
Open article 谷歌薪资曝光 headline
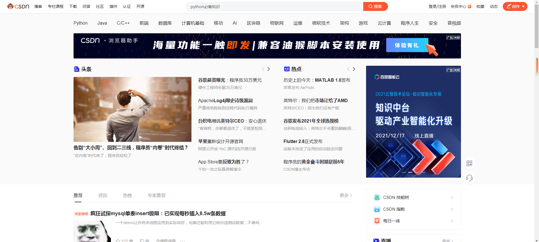[230, 80]
